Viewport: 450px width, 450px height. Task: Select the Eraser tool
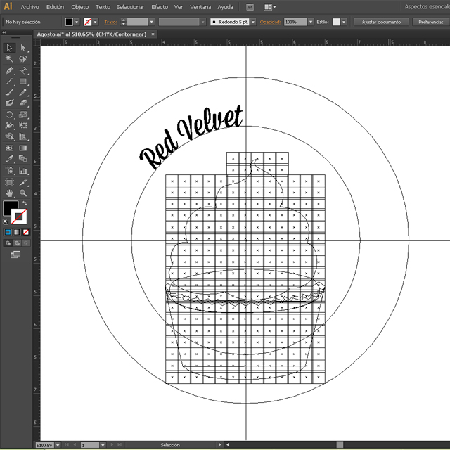click(x=23, y=103)
